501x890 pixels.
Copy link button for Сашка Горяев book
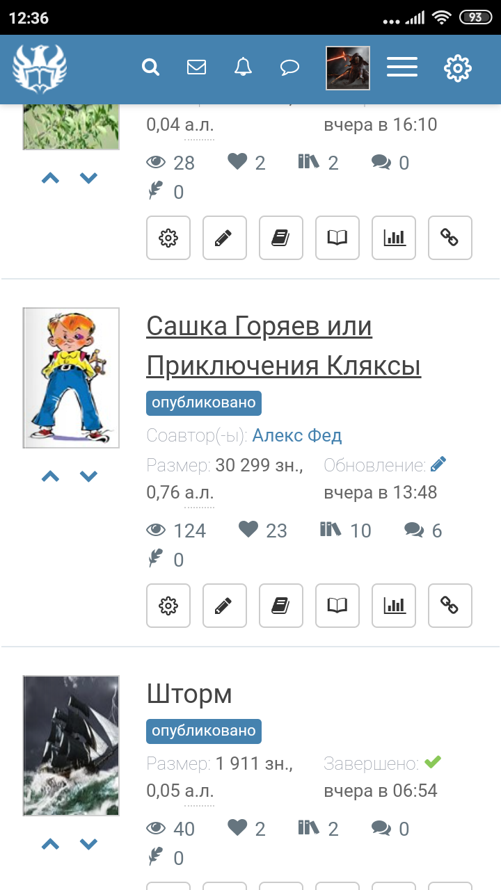(x=450, y=606)
